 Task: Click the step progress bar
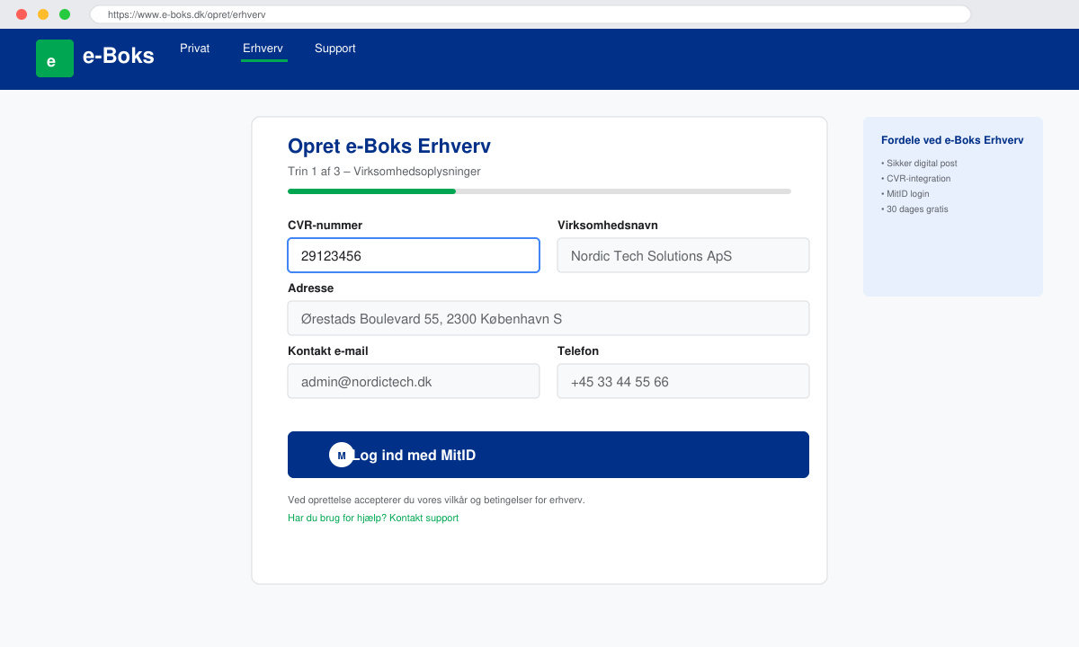[539, 191]
